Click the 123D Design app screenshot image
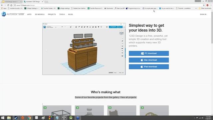Viewport: 213px width, 120px height. pos(84,49)
